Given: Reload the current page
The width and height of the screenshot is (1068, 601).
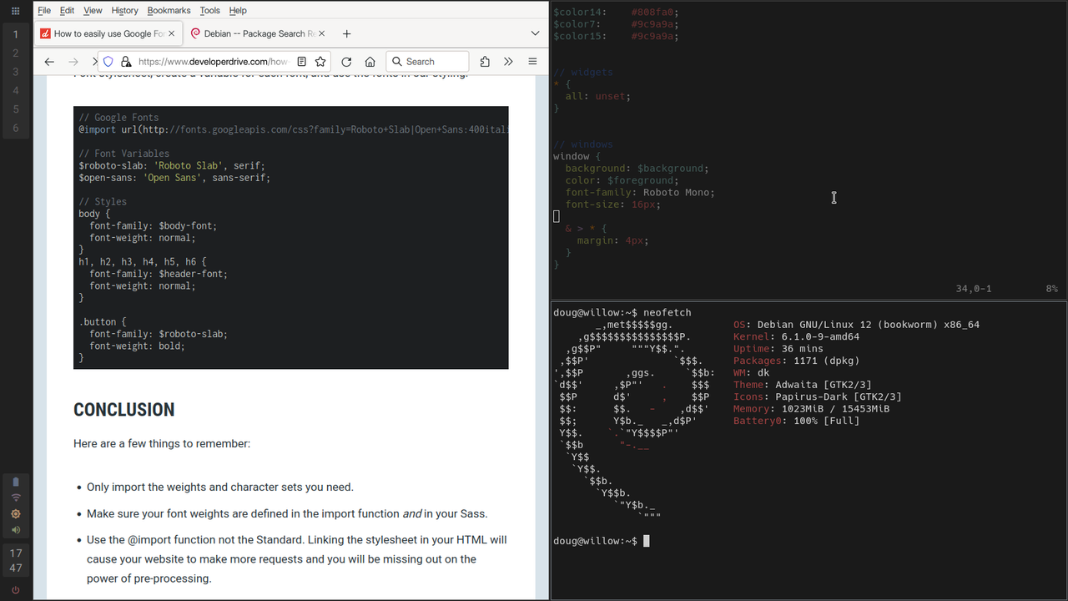Looking at the screenshot, I should [x=346, y=62].
